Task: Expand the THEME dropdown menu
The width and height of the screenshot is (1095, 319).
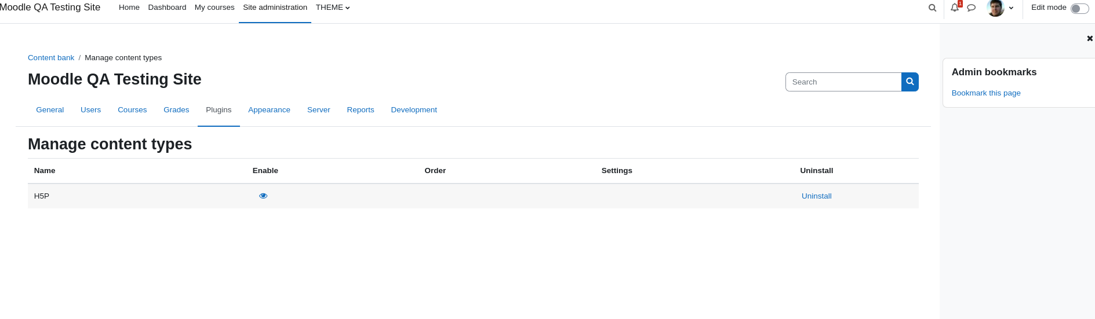Action: [x=333, y=8]
